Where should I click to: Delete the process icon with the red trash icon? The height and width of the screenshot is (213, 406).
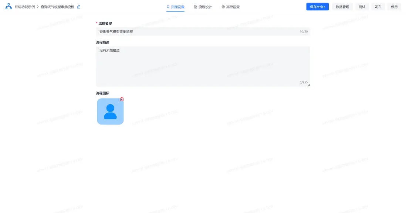(122, 99)
